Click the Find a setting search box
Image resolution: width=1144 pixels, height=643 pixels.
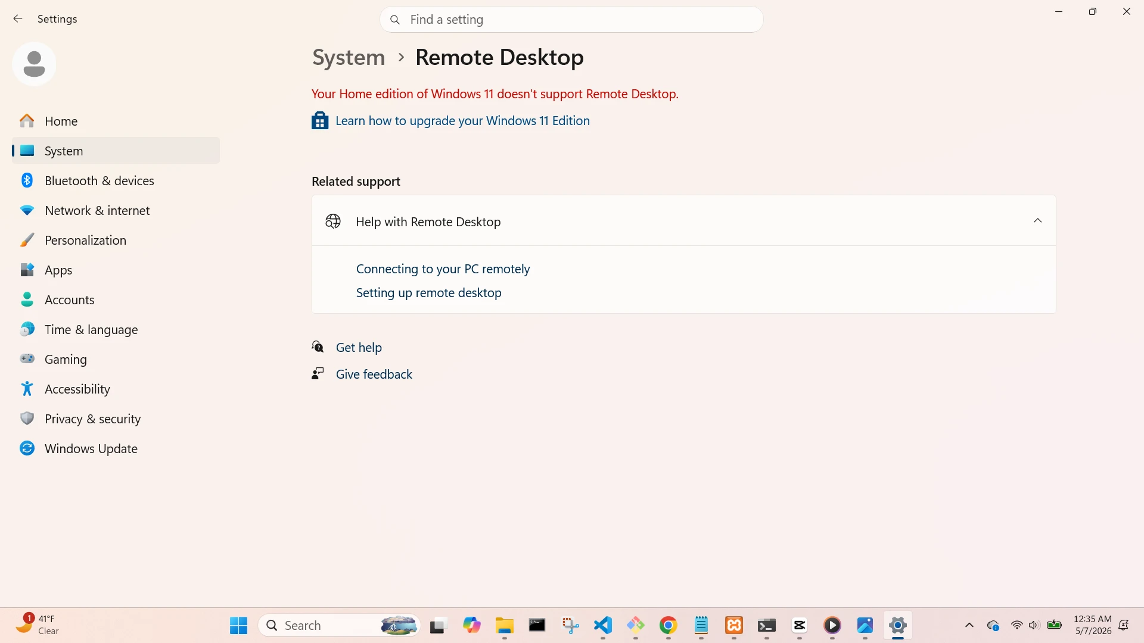tap(571, 20)
